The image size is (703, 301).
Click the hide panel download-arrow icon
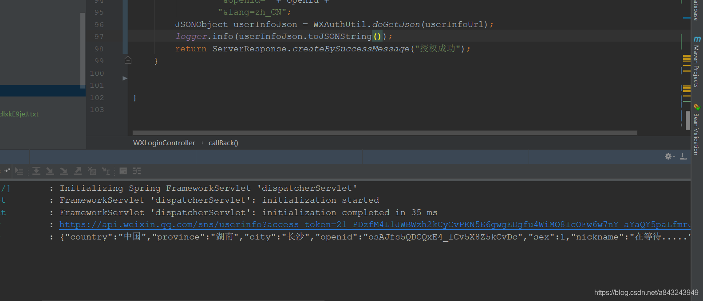(x=683, y=156)
